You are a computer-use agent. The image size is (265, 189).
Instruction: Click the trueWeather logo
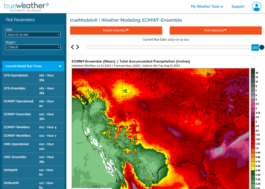click(26, 7)
